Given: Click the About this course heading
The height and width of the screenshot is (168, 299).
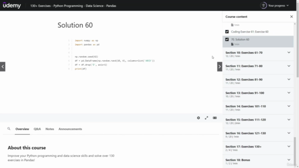Looking at the screenshot, I should (x=27, y=147).
